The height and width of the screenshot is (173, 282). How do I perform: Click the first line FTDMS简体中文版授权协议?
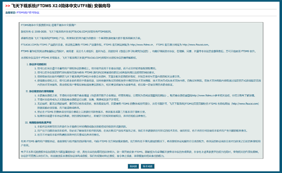49,25
